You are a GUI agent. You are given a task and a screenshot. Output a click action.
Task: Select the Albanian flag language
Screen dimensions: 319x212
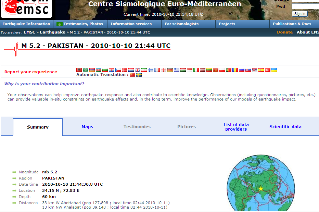79,70
